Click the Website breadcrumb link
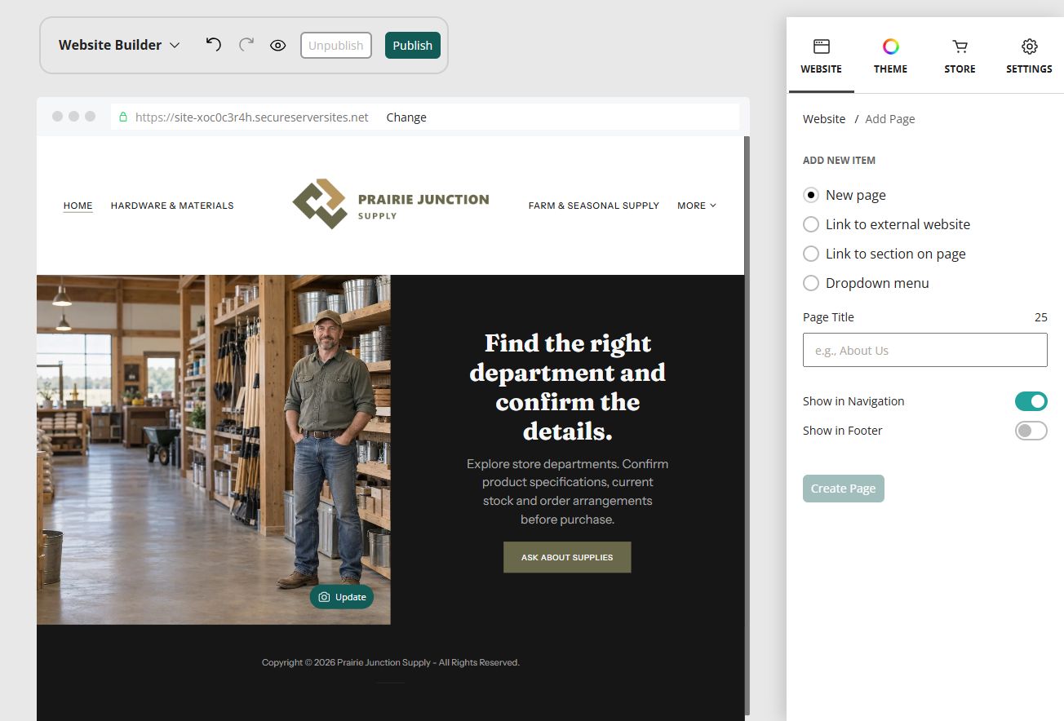 [x=824, y=119]
